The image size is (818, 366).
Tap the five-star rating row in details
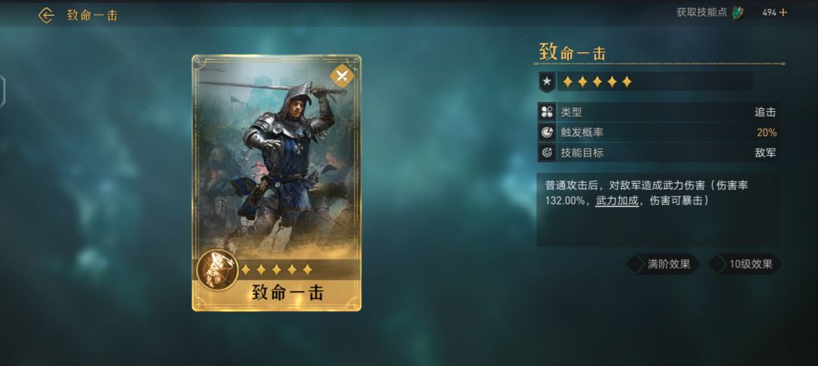[x=598, y=82]
